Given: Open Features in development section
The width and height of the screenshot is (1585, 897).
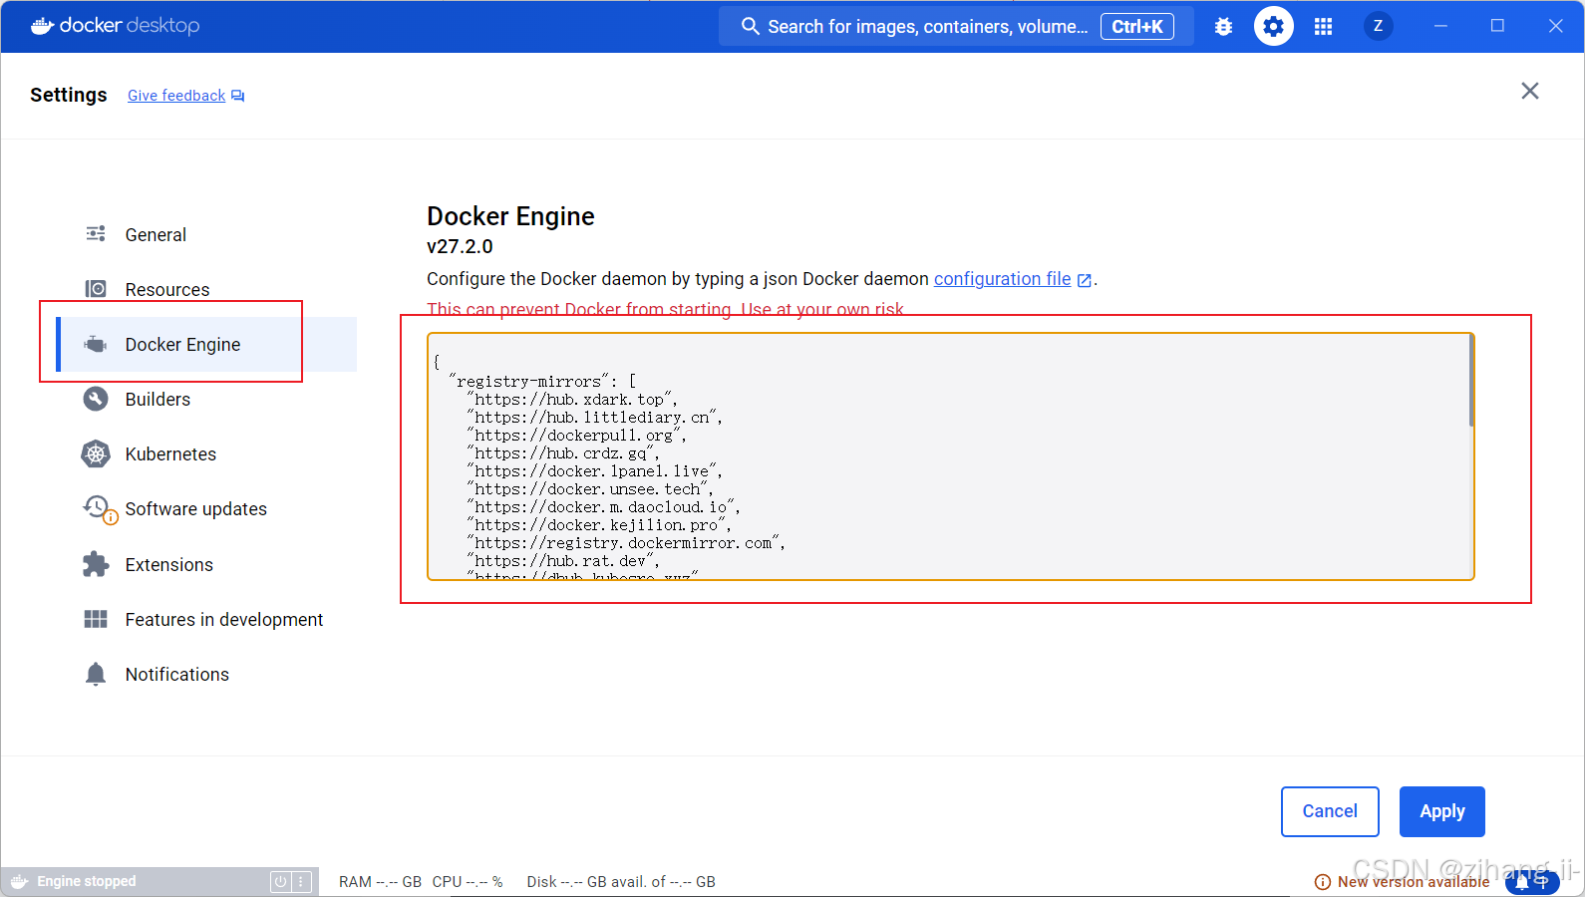Looking at the screenshot, I should 206,619.
